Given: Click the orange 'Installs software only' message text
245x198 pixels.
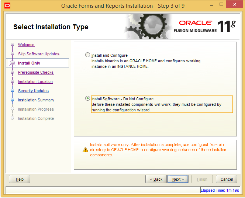Looking at the screenshot, I should pos(158,150).
